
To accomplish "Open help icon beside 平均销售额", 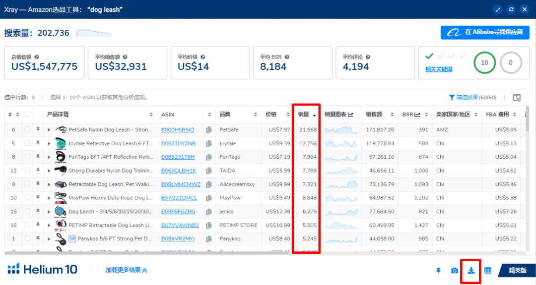I will point(125,57).
